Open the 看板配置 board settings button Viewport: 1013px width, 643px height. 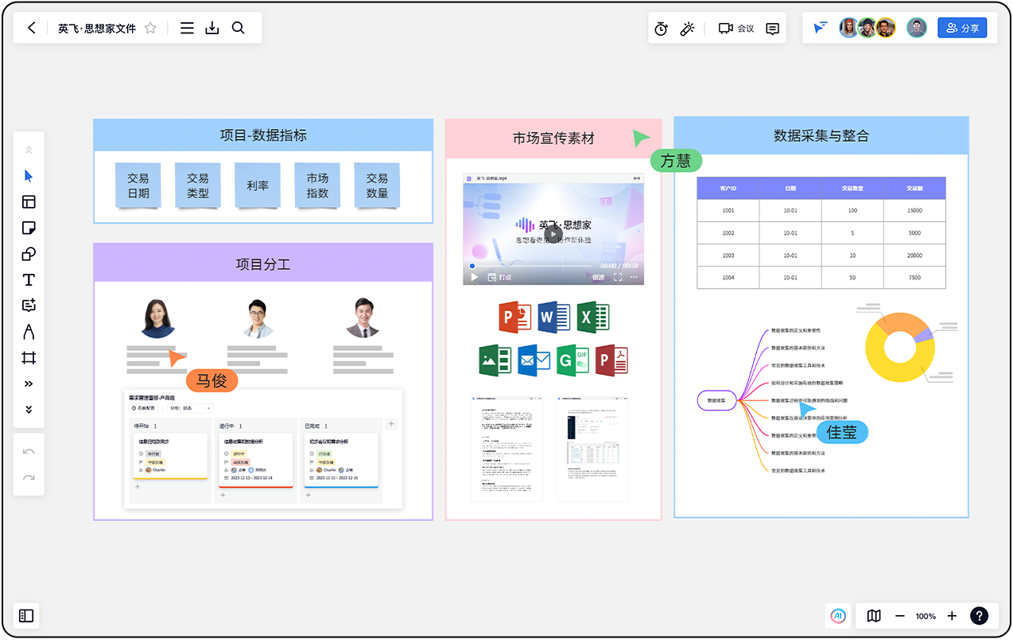[x=143, y=408]
